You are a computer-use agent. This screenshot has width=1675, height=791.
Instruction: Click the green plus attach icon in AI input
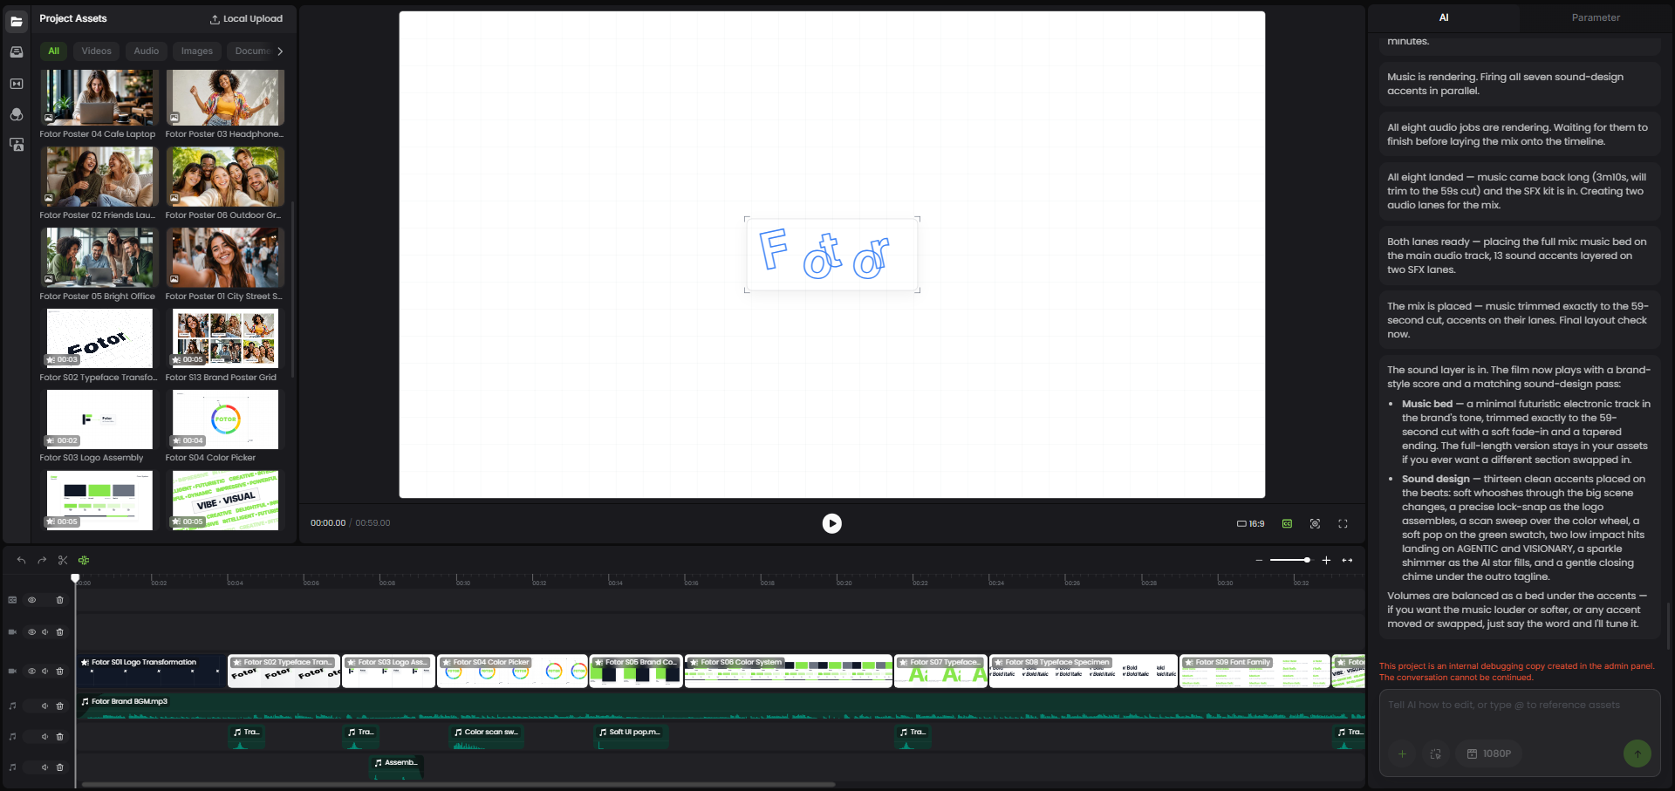click(1402, 753)
